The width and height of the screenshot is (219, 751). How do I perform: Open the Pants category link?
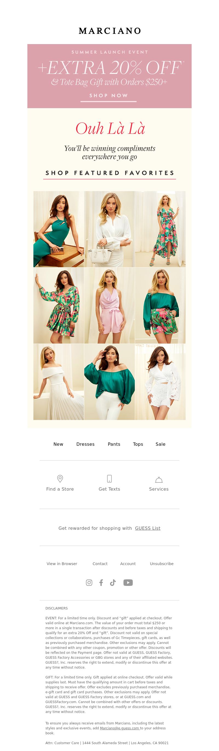coord(114,444)
